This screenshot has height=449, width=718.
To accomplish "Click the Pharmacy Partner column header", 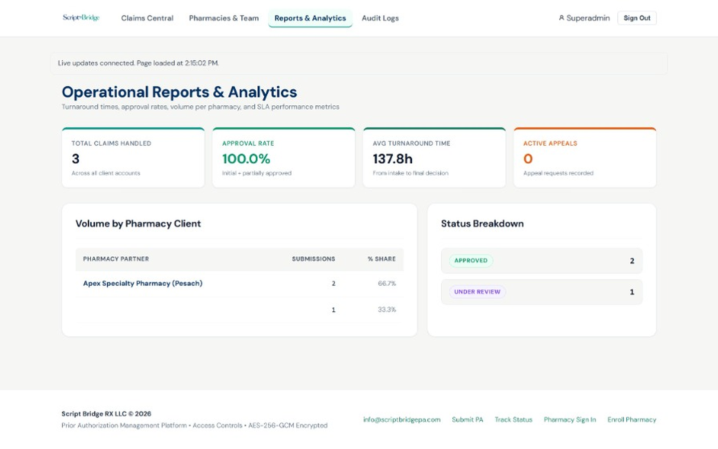I will tap(116, 259).
